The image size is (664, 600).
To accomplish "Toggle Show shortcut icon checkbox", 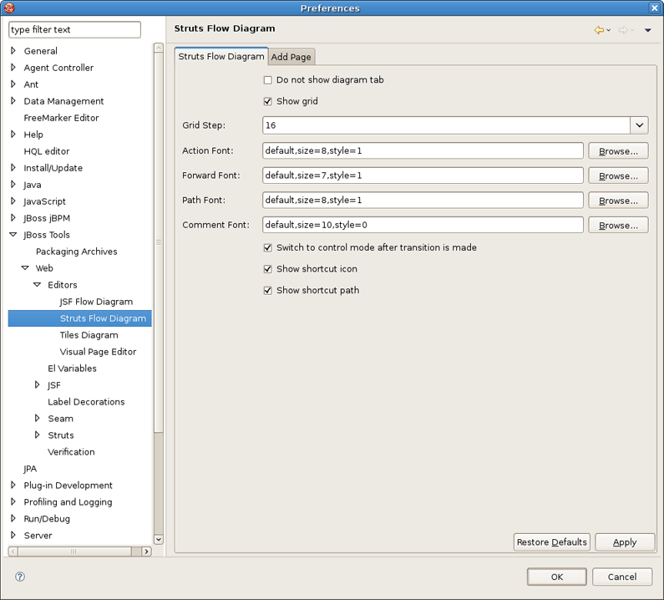I will click(x=267, y=269).
